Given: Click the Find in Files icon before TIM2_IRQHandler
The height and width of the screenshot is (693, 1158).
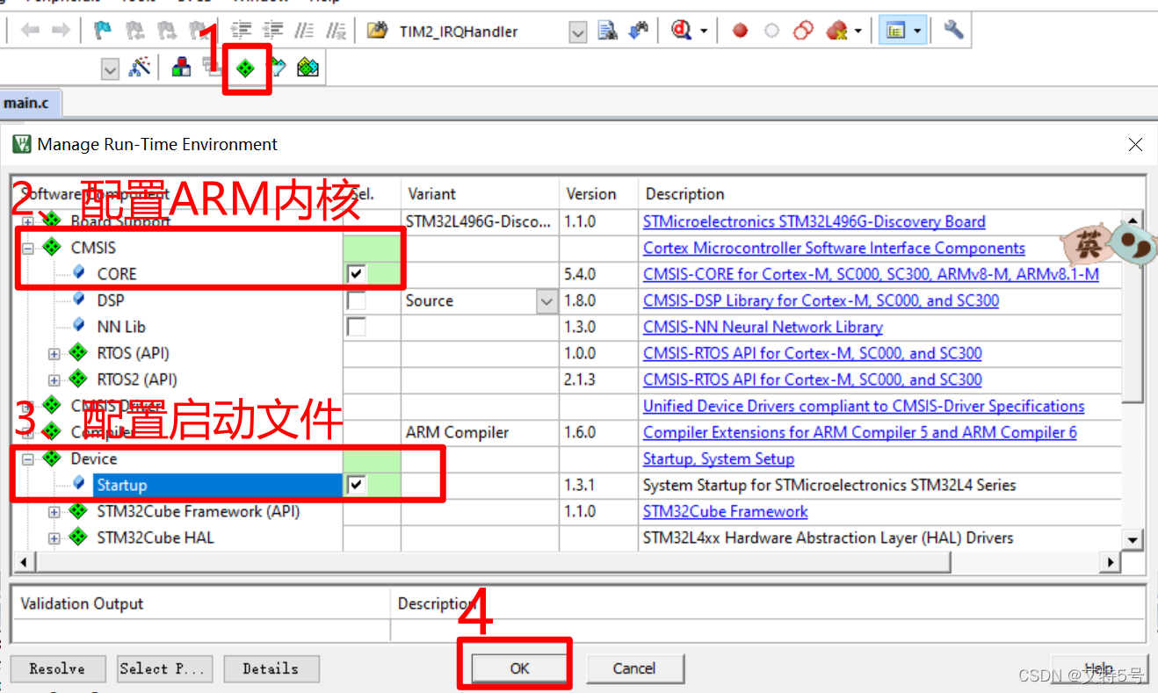Looking at the screenshot, I should coord(377,31).
